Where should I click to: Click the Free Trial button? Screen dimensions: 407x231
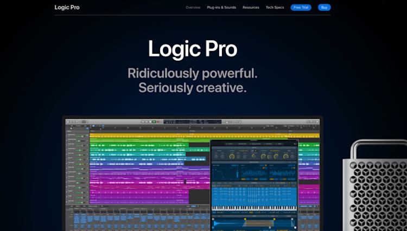click(301, 8)
